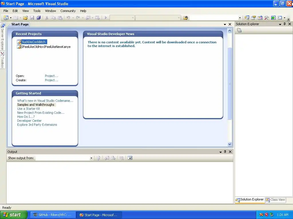The image size is (293, 219).
Task: Open the Start Page green arrow icon
Action: [273, 18]
